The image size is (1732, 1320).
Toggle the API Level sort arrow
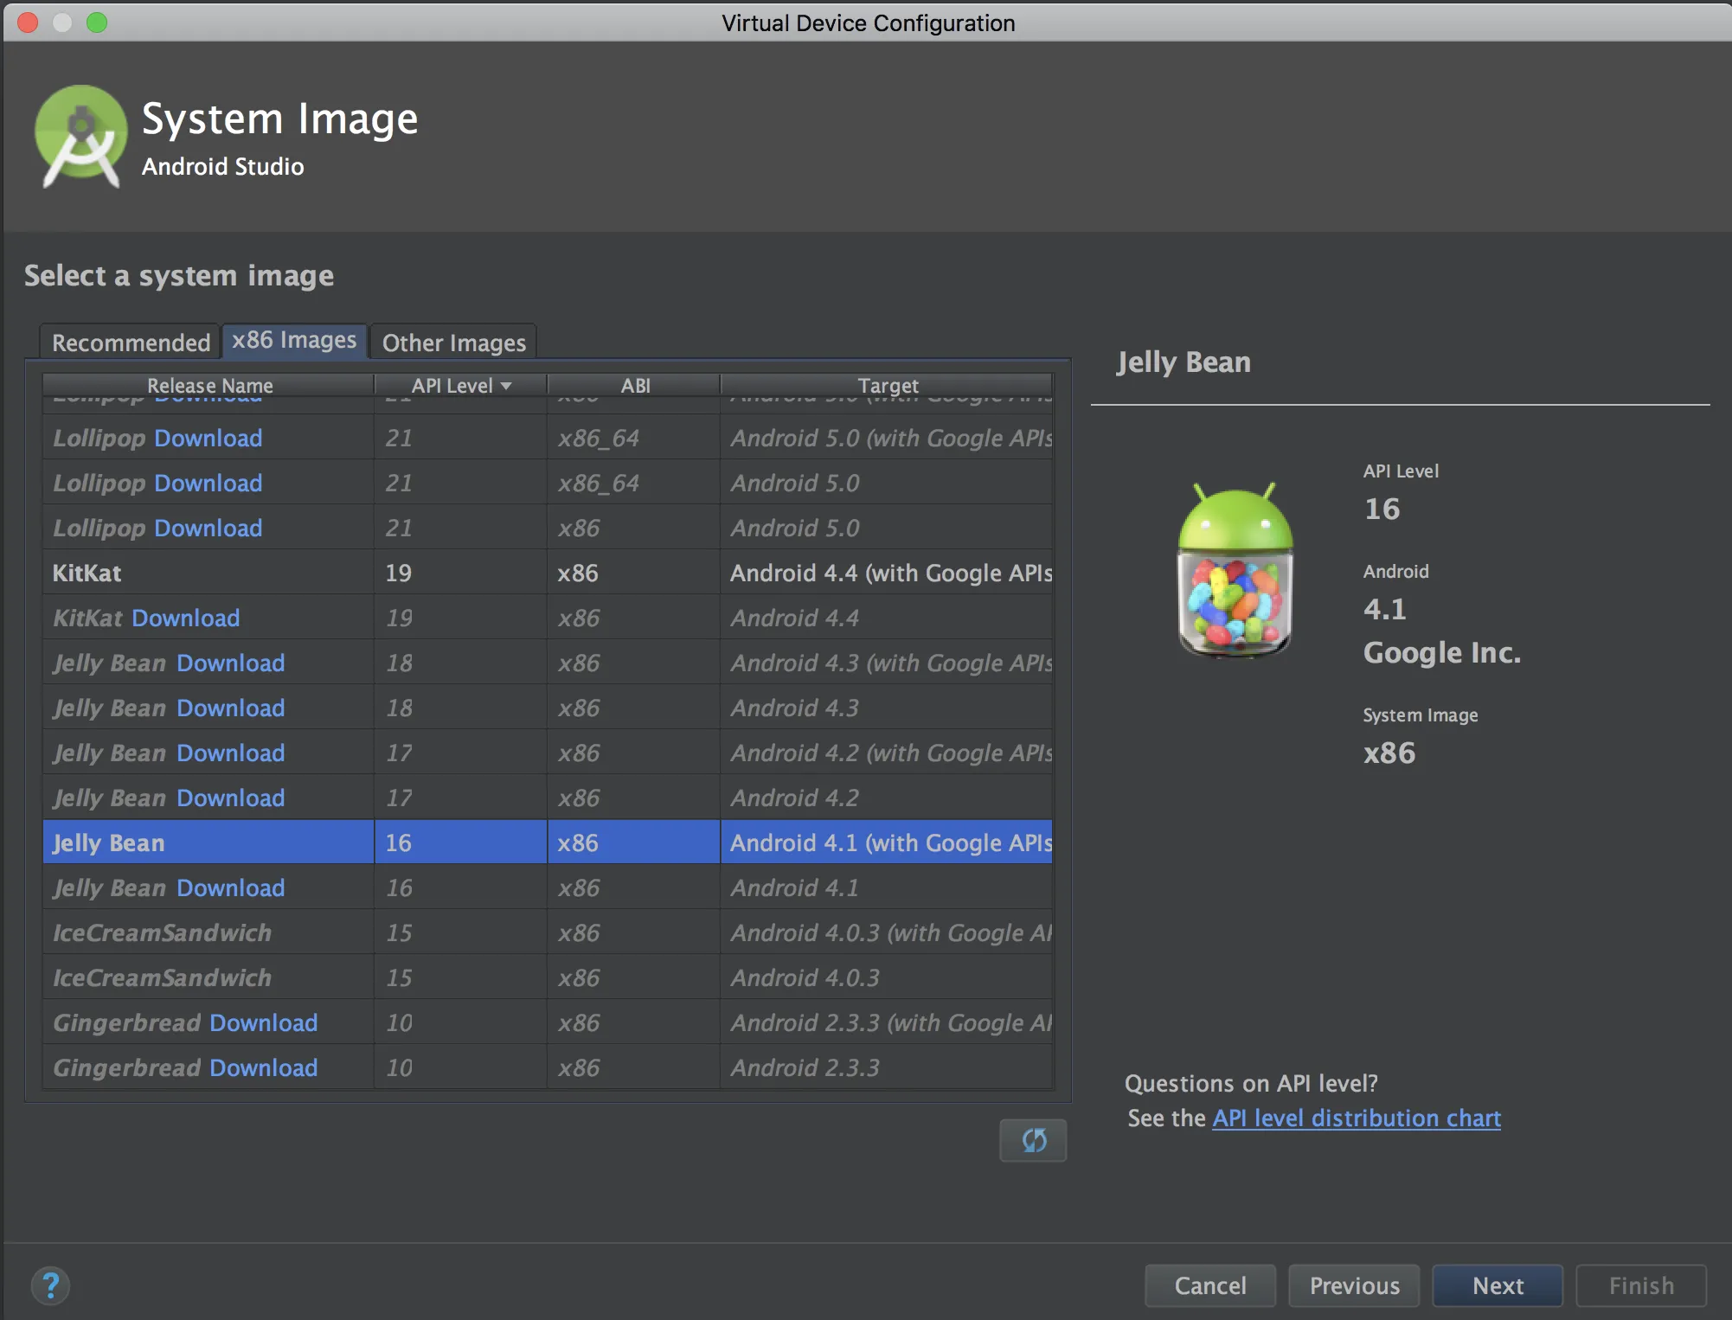click(x=506, y=386)
